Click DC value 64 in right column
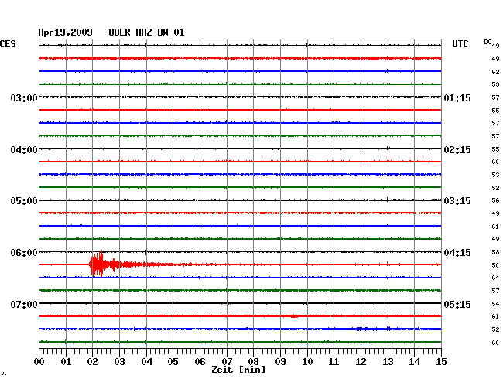Viewport: 503px width, 382px height. 495,278
